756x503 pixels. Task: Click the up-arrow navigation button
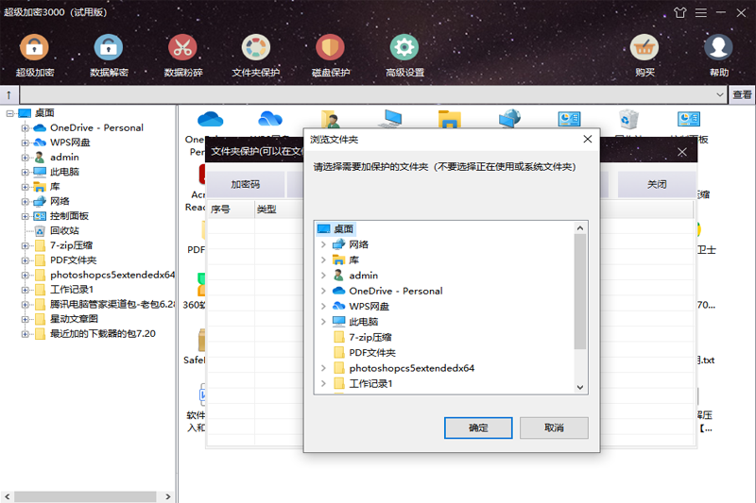9,94
